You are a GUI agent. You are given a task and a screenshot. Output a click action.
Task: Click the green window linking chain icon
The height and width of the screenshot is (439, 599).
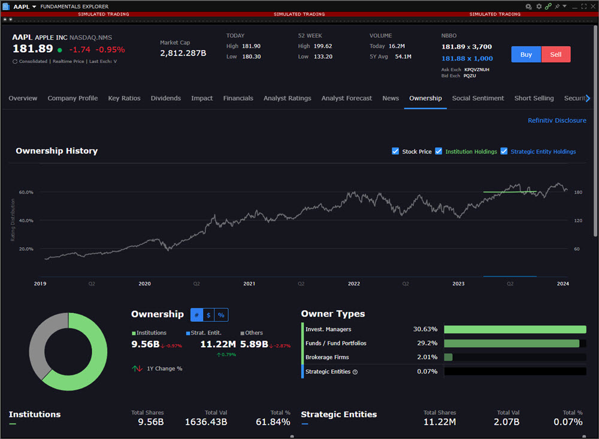click(548, 7)
